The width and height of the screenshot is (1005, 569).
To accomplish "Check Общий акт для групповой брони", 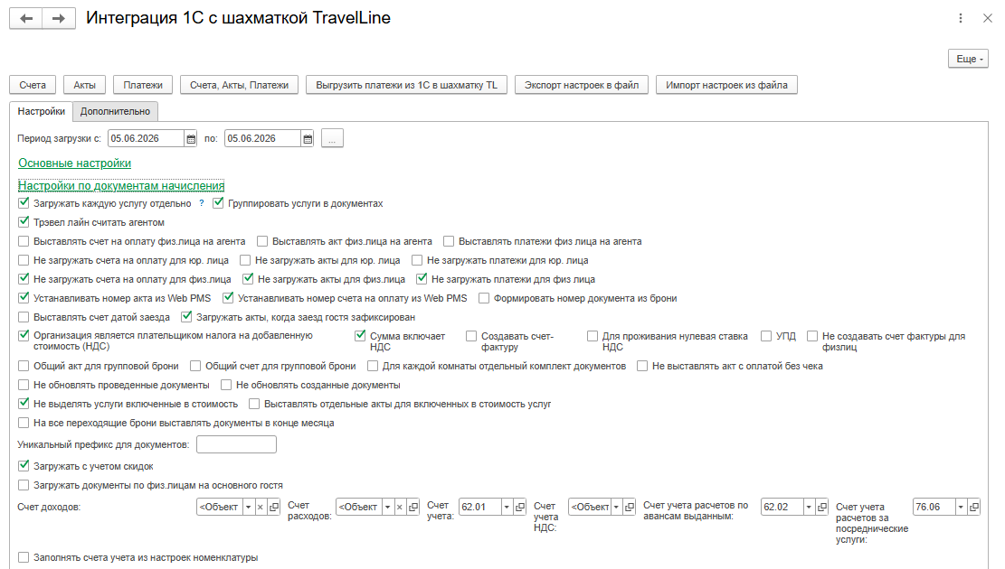I will 24,366.
